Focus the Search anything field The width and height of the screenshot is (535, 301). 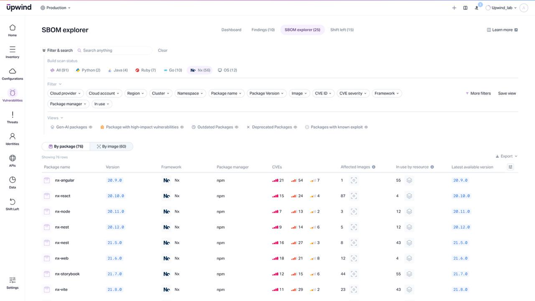(114, 50)
